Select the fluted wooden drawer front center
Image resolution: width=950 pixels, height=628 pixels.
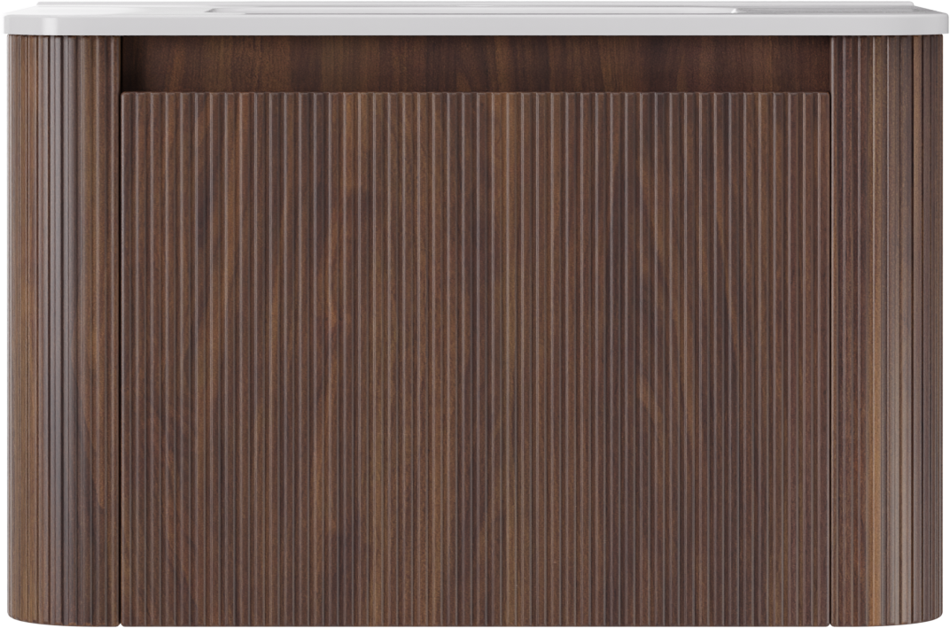475,354
